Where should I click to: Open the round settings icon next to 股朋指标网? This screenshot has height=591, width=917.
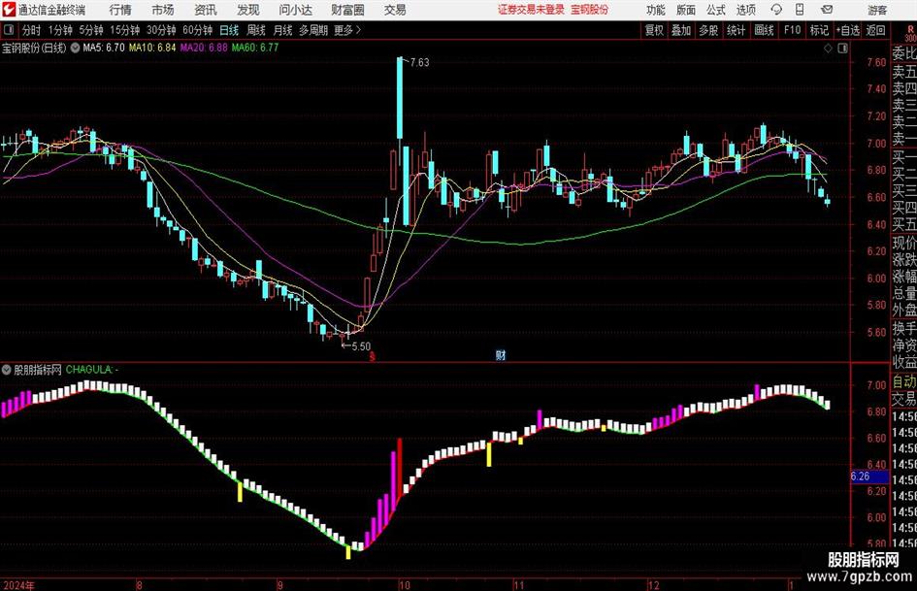[x=7, y=370]
